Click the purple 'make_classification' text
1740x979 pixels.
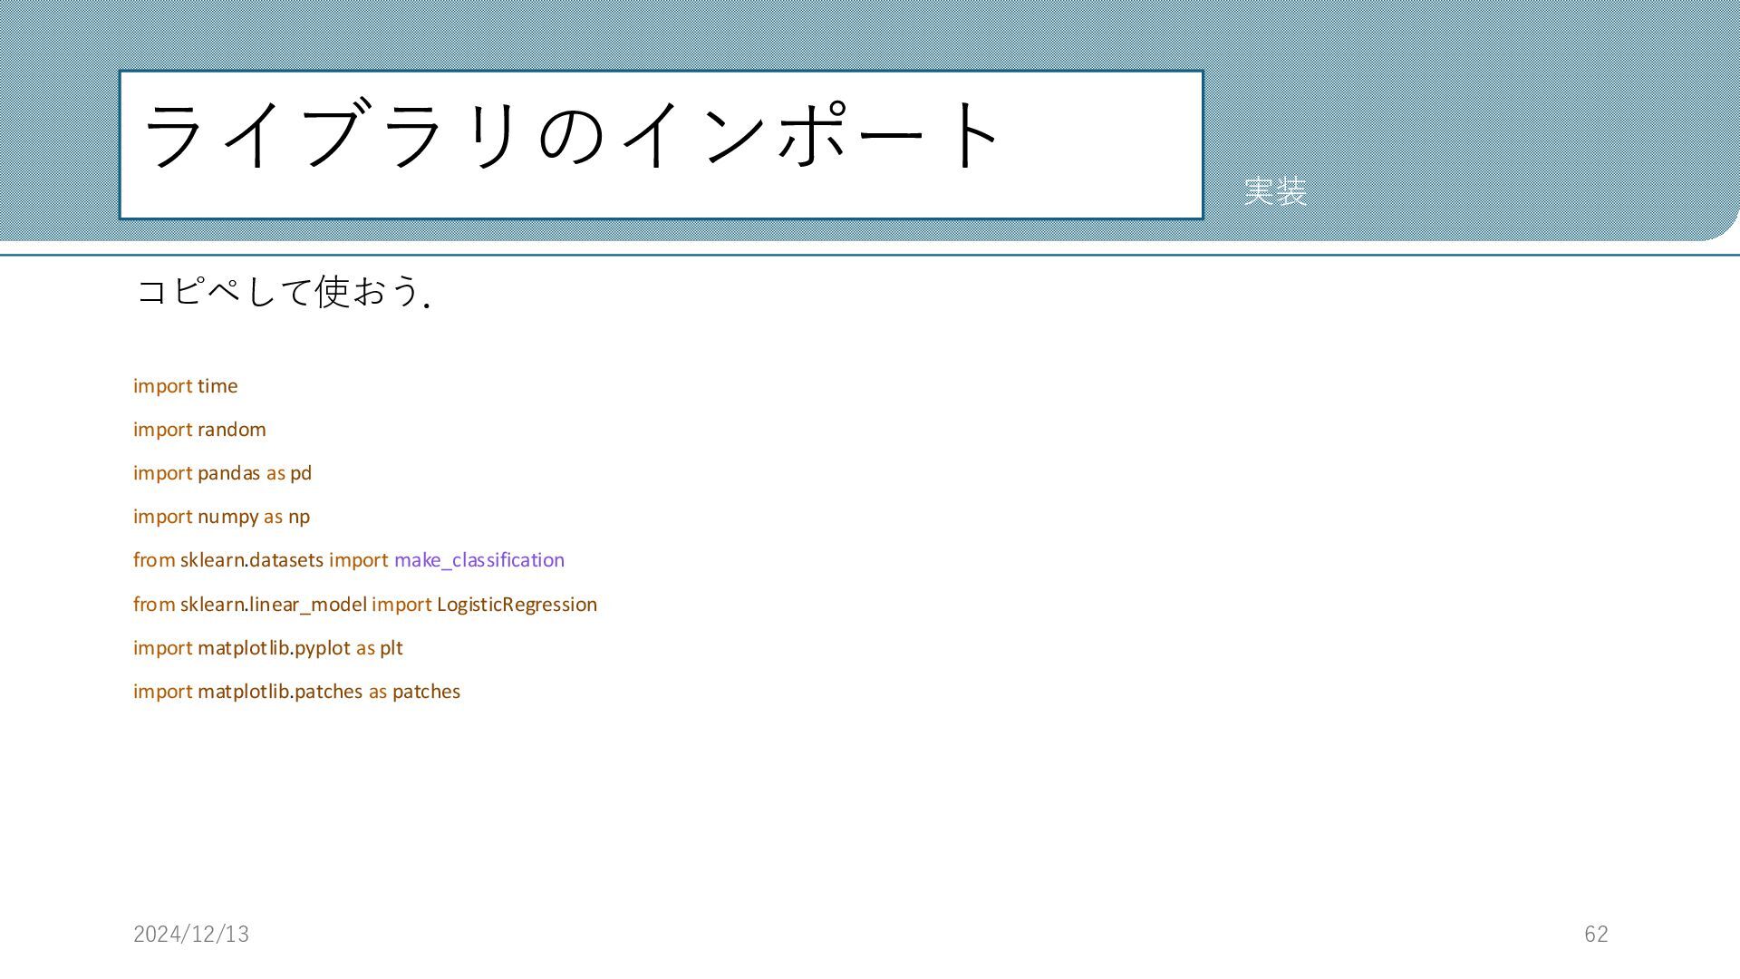[x=479, y=560]
